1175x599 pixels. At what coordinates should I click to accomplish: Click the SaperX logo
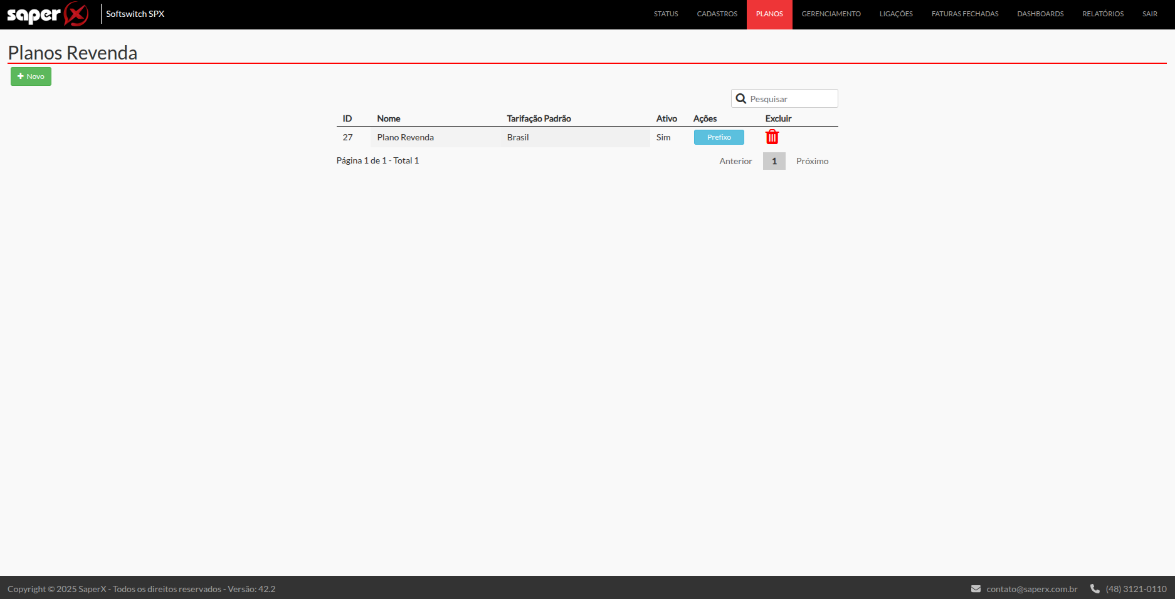(x=48, y=14)
